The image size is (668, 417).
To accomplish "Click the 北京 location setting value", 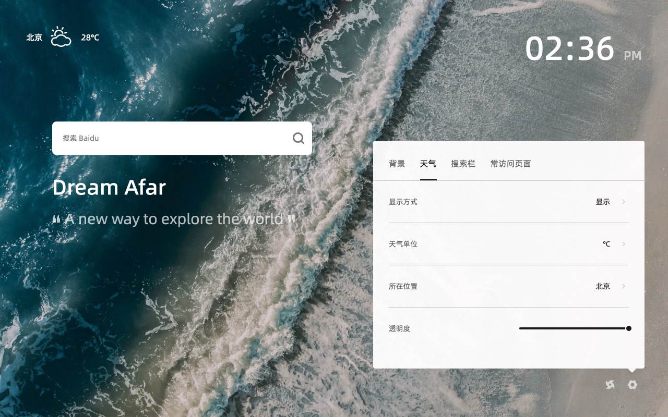I will pyautogui.click(x=603, y=286).
